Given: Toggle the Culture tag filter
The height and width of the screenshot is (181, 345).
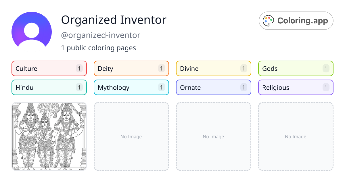Looking at the screenshot, I should (49, 68).
